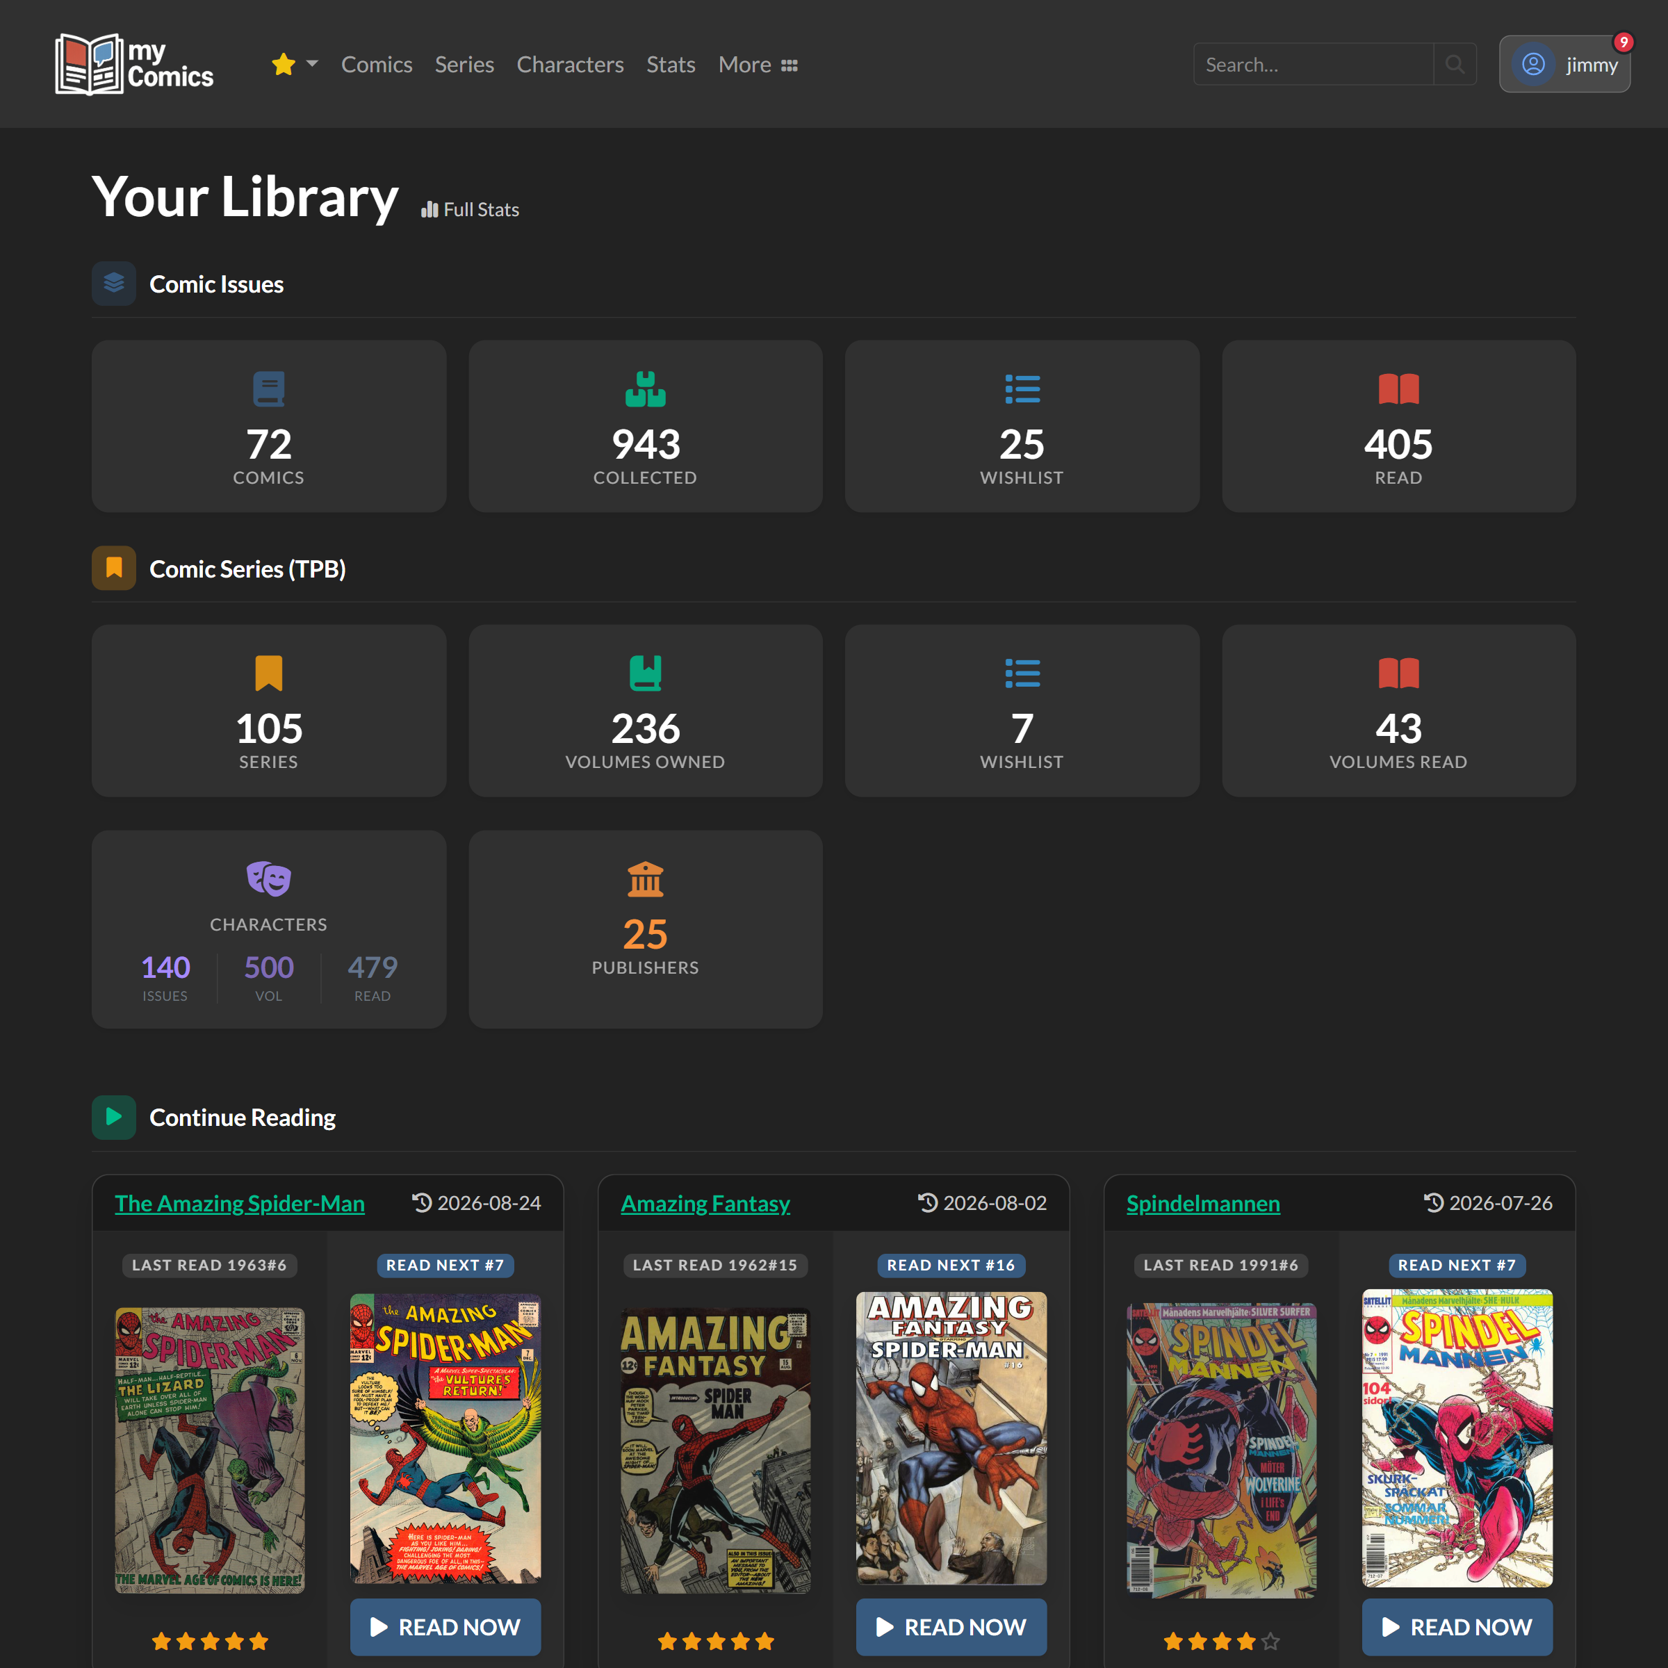Click the Last Read 1991#6 badge
The width and height of the screenshot is (1668, 1668).
(1221, 1265)
